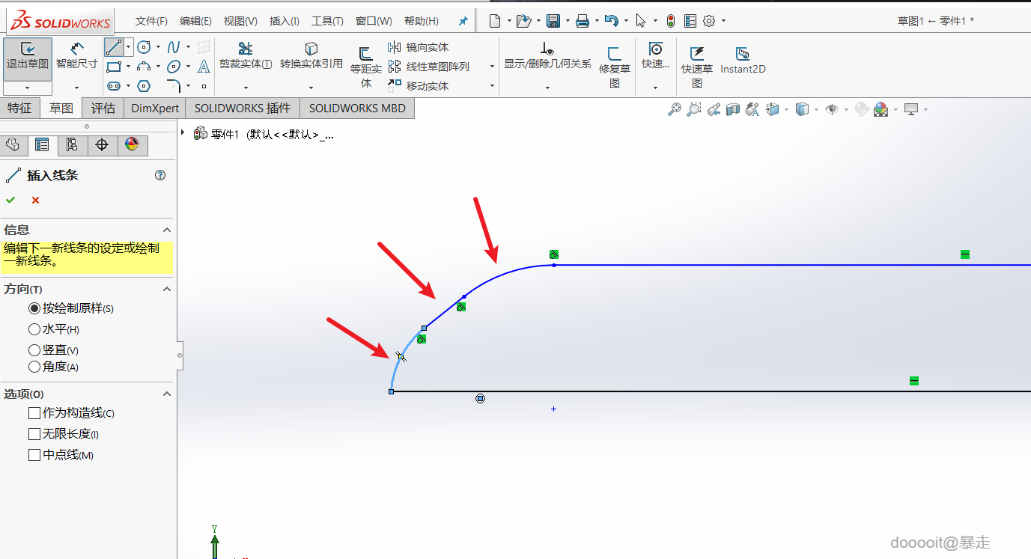Viewport: 1031px width, 559px height.
Task: Click Linear Sketch Pattern (线性草图阵列)
Action: tap(429, 67)
